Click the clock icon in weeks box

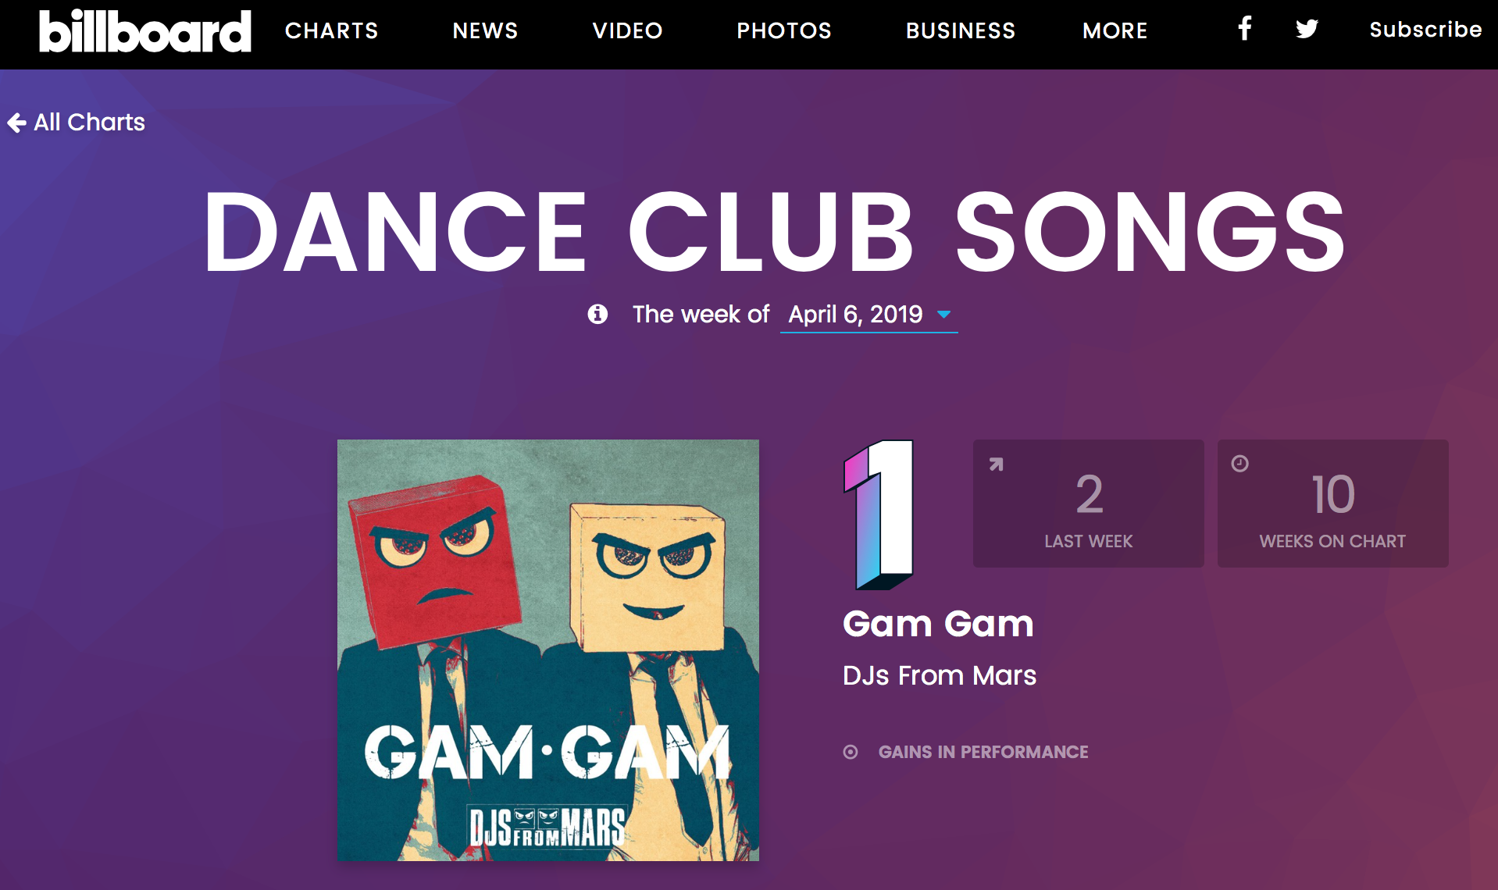pos(1239,464)
